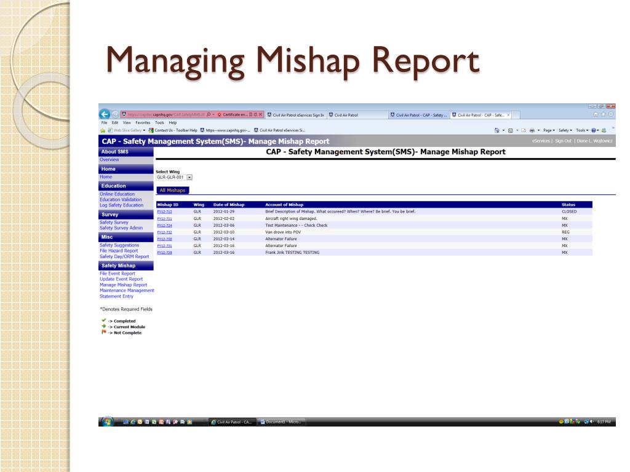The height and width of the screenshot is (472, 630).
Task: Open the Favorites menu
Action: pos(143,122)
